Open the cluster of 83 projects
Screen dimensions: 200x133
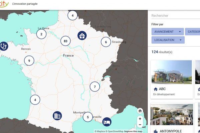pyautogui.click(x=66, y=42)
